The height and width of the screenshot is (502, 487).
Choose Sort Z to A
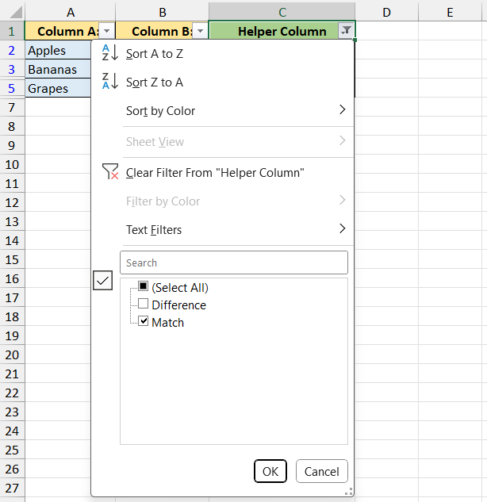pos(223,82)
